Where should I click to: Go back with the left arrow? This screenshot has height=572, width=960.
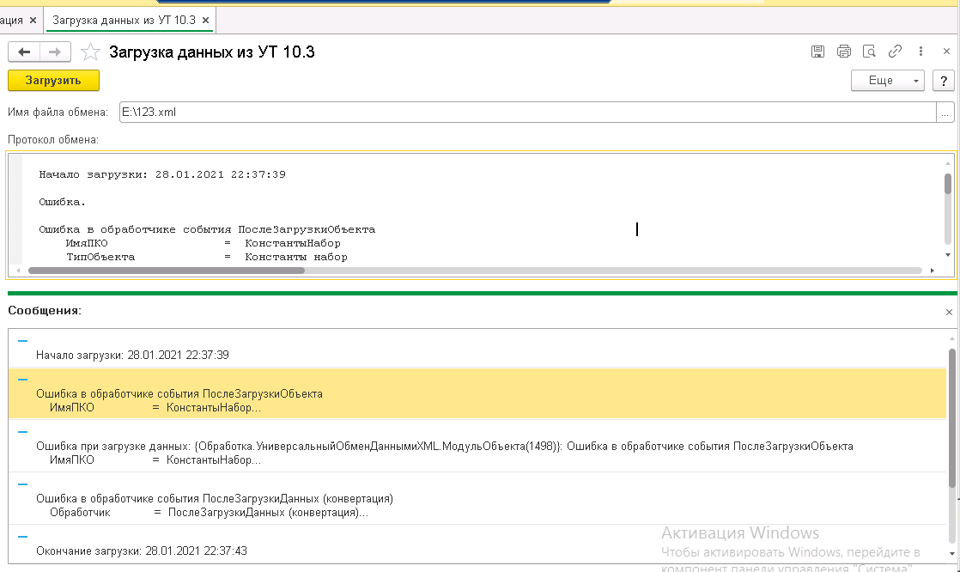pyautogui.click(x=24, y=52)
